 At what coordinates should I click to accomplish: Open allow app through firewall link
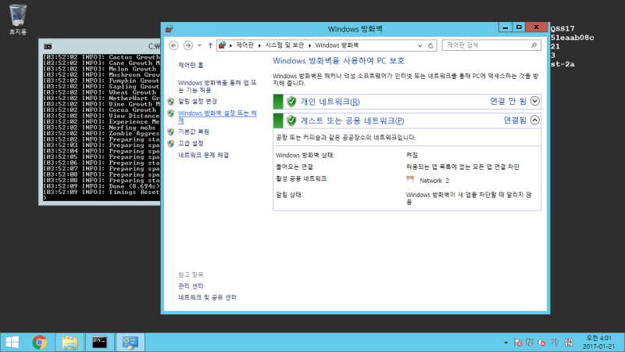click(217, 86)
